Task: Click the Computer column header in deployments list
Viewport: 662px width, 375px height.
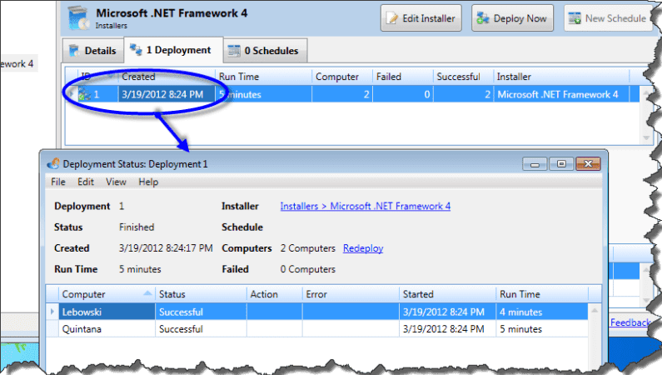Action: pyautogui.click(x=342, y=77)
